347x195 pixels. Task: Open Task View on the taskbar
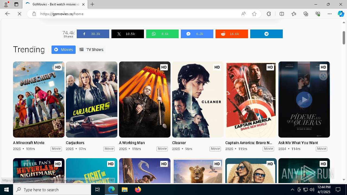tap(98, 190)
